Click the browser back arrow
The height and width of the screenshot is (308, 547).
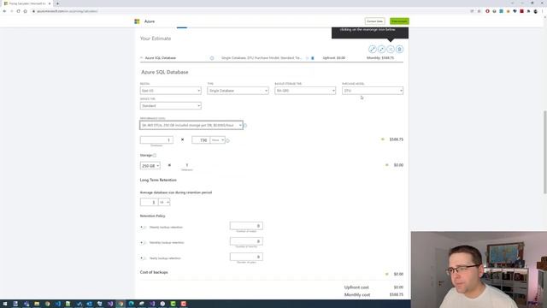tap(4, 11)
